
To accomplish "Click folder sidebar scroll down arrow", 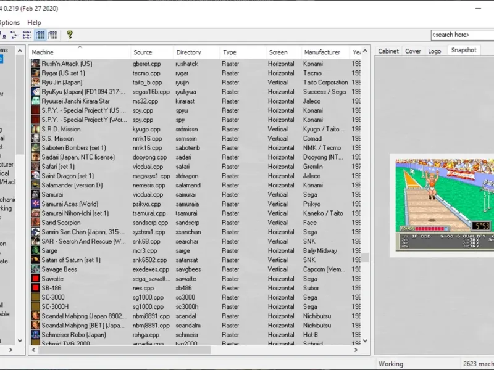I will (x=20, y=341).
